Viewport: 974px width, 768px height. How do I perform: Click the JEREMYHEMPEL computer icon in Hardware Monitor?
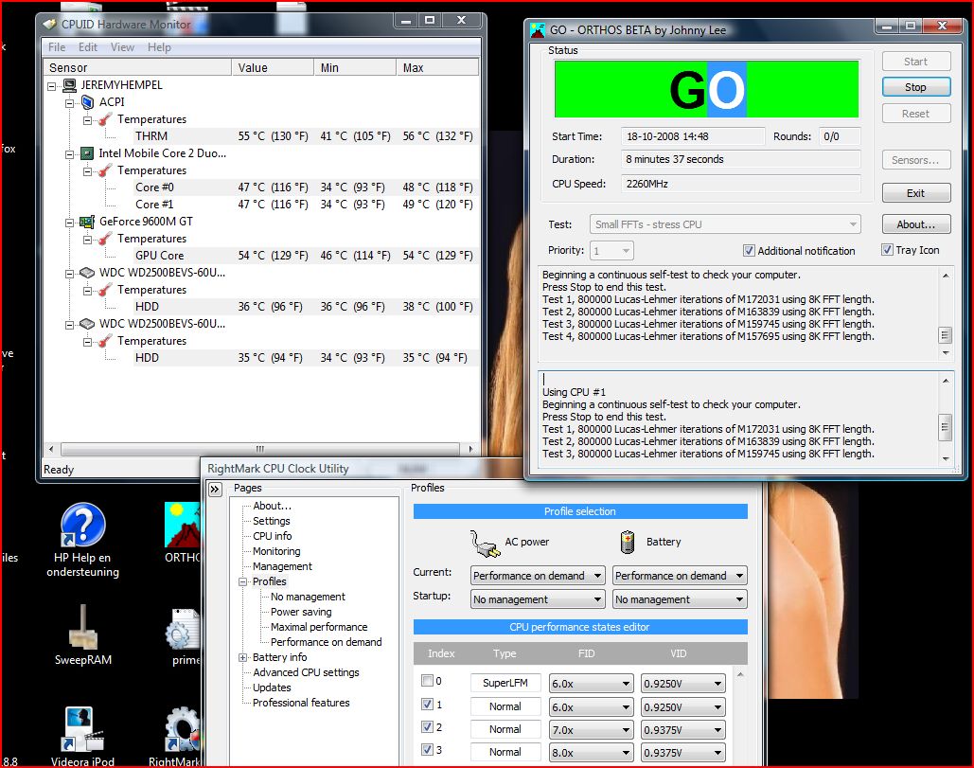click(70, 85)
